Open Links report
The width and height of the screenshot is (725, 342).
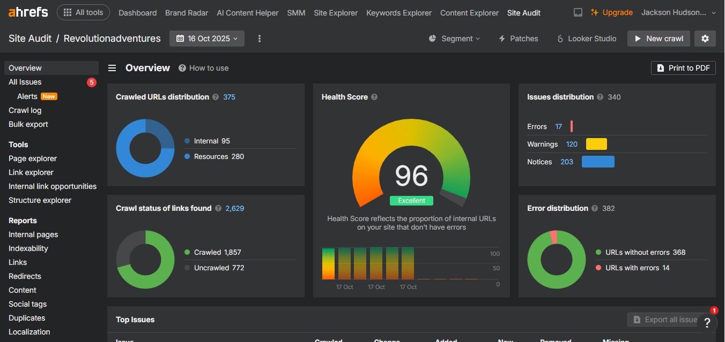pos(18,262)
